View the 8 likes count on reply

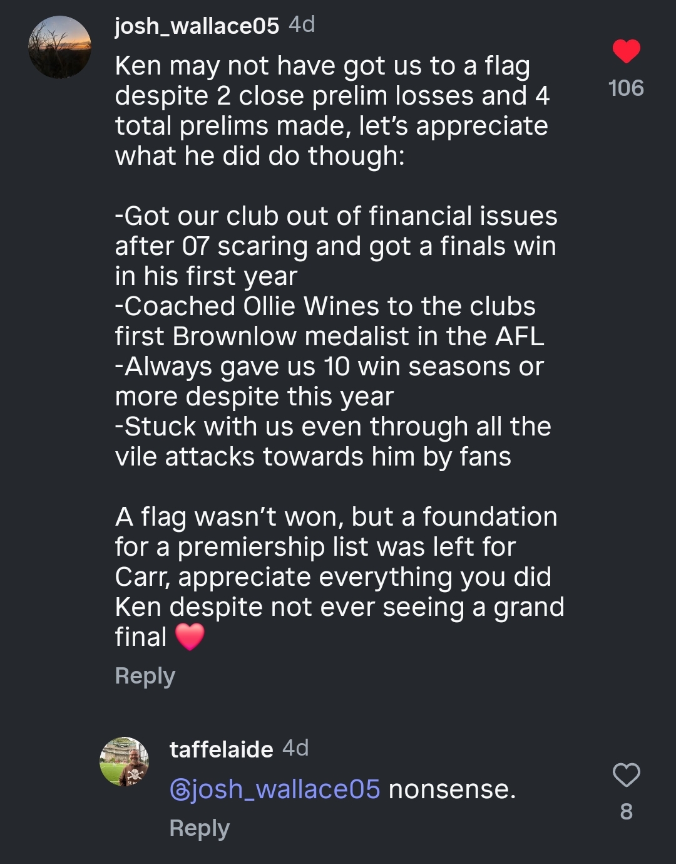point(626,812)
